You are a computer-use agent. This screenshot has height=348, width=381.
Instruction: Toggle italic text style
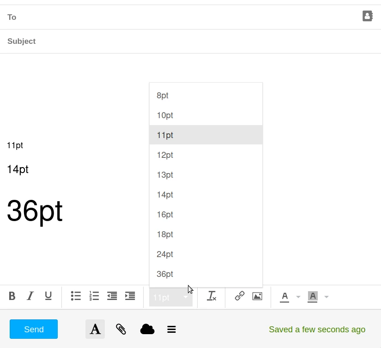(x=30, y=296)
